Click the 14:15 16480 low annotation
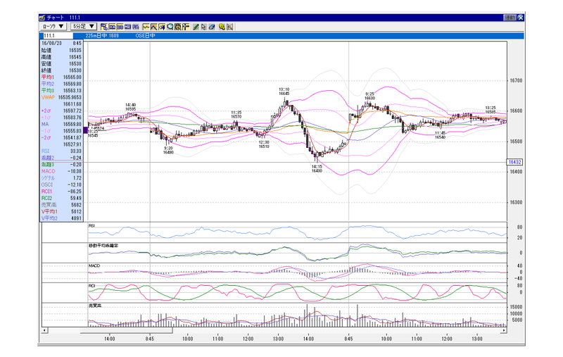563x357 pixels. (x=317, y=168)
